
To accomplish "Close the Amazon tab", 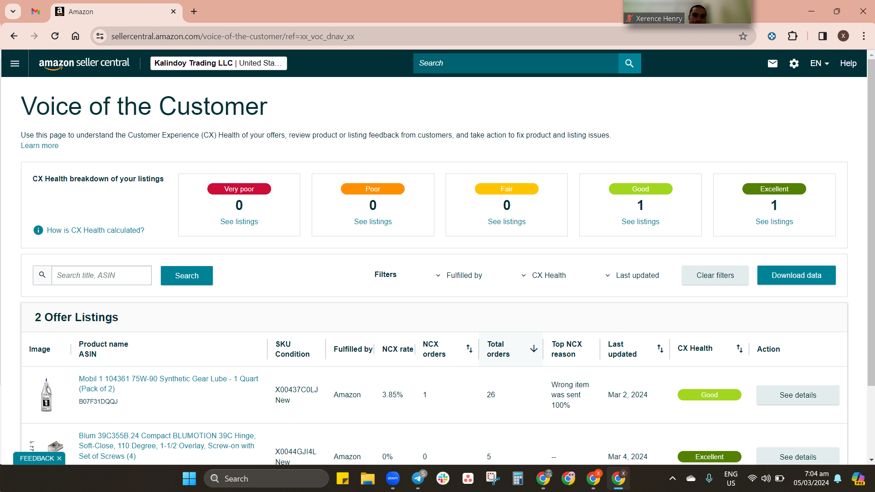I will click(173, 11).
